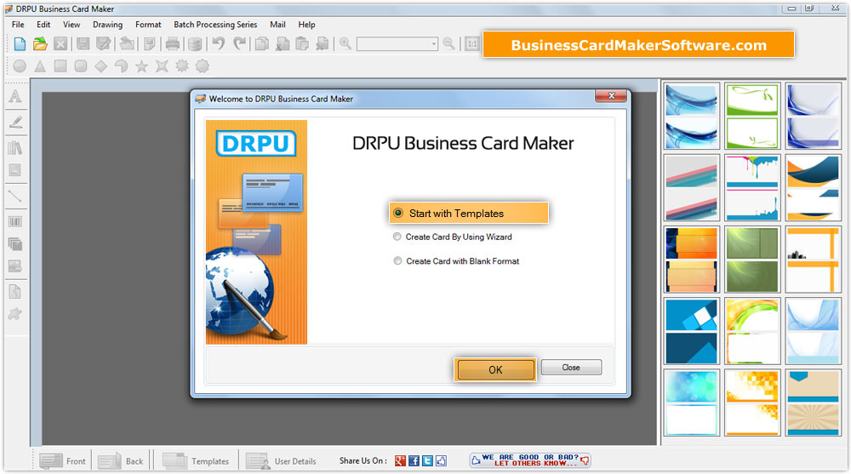
Task: Click the BusinessCardMakerSoftware.com banner
Action: pyautogui.click(x=638, y=44)
